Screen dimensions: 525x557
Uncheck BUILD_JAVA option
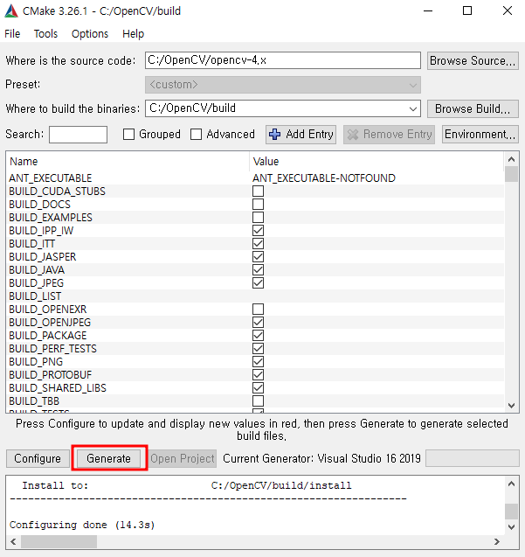point(258,270)
